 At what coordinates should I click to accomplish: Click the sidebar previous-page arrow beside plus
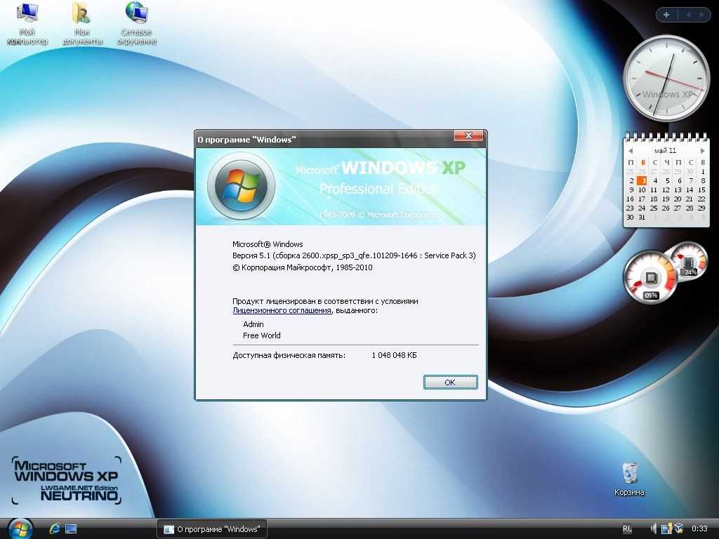[688, 15]
